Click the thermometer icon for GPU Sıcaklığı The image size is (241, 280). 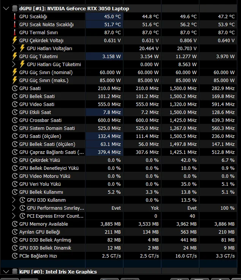click(15, 16)
